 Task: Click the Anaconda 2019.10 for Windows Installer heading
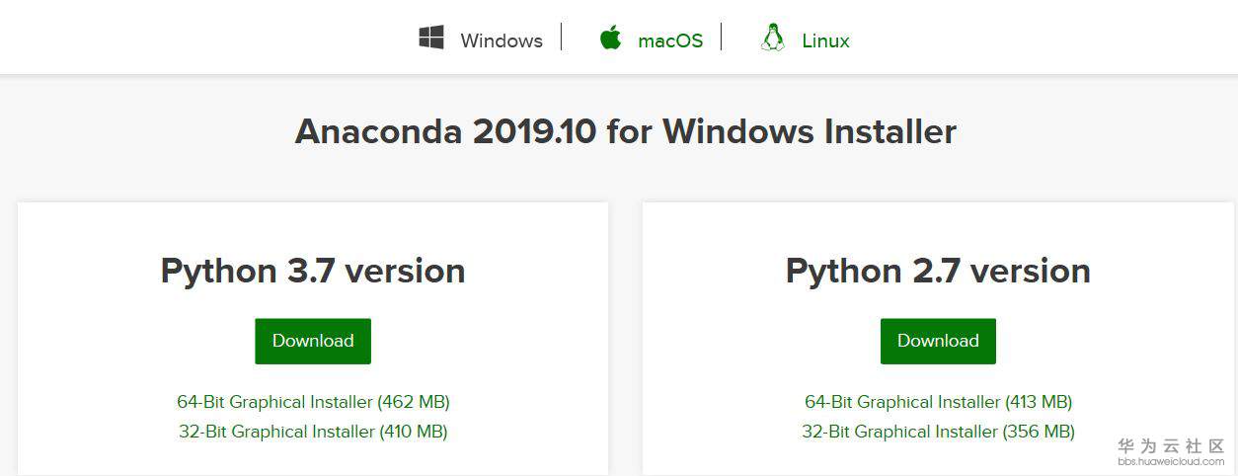point(625,131)
